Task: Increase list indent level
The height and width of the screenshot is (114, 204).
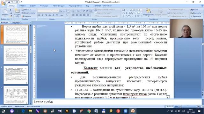Action: 87,11
